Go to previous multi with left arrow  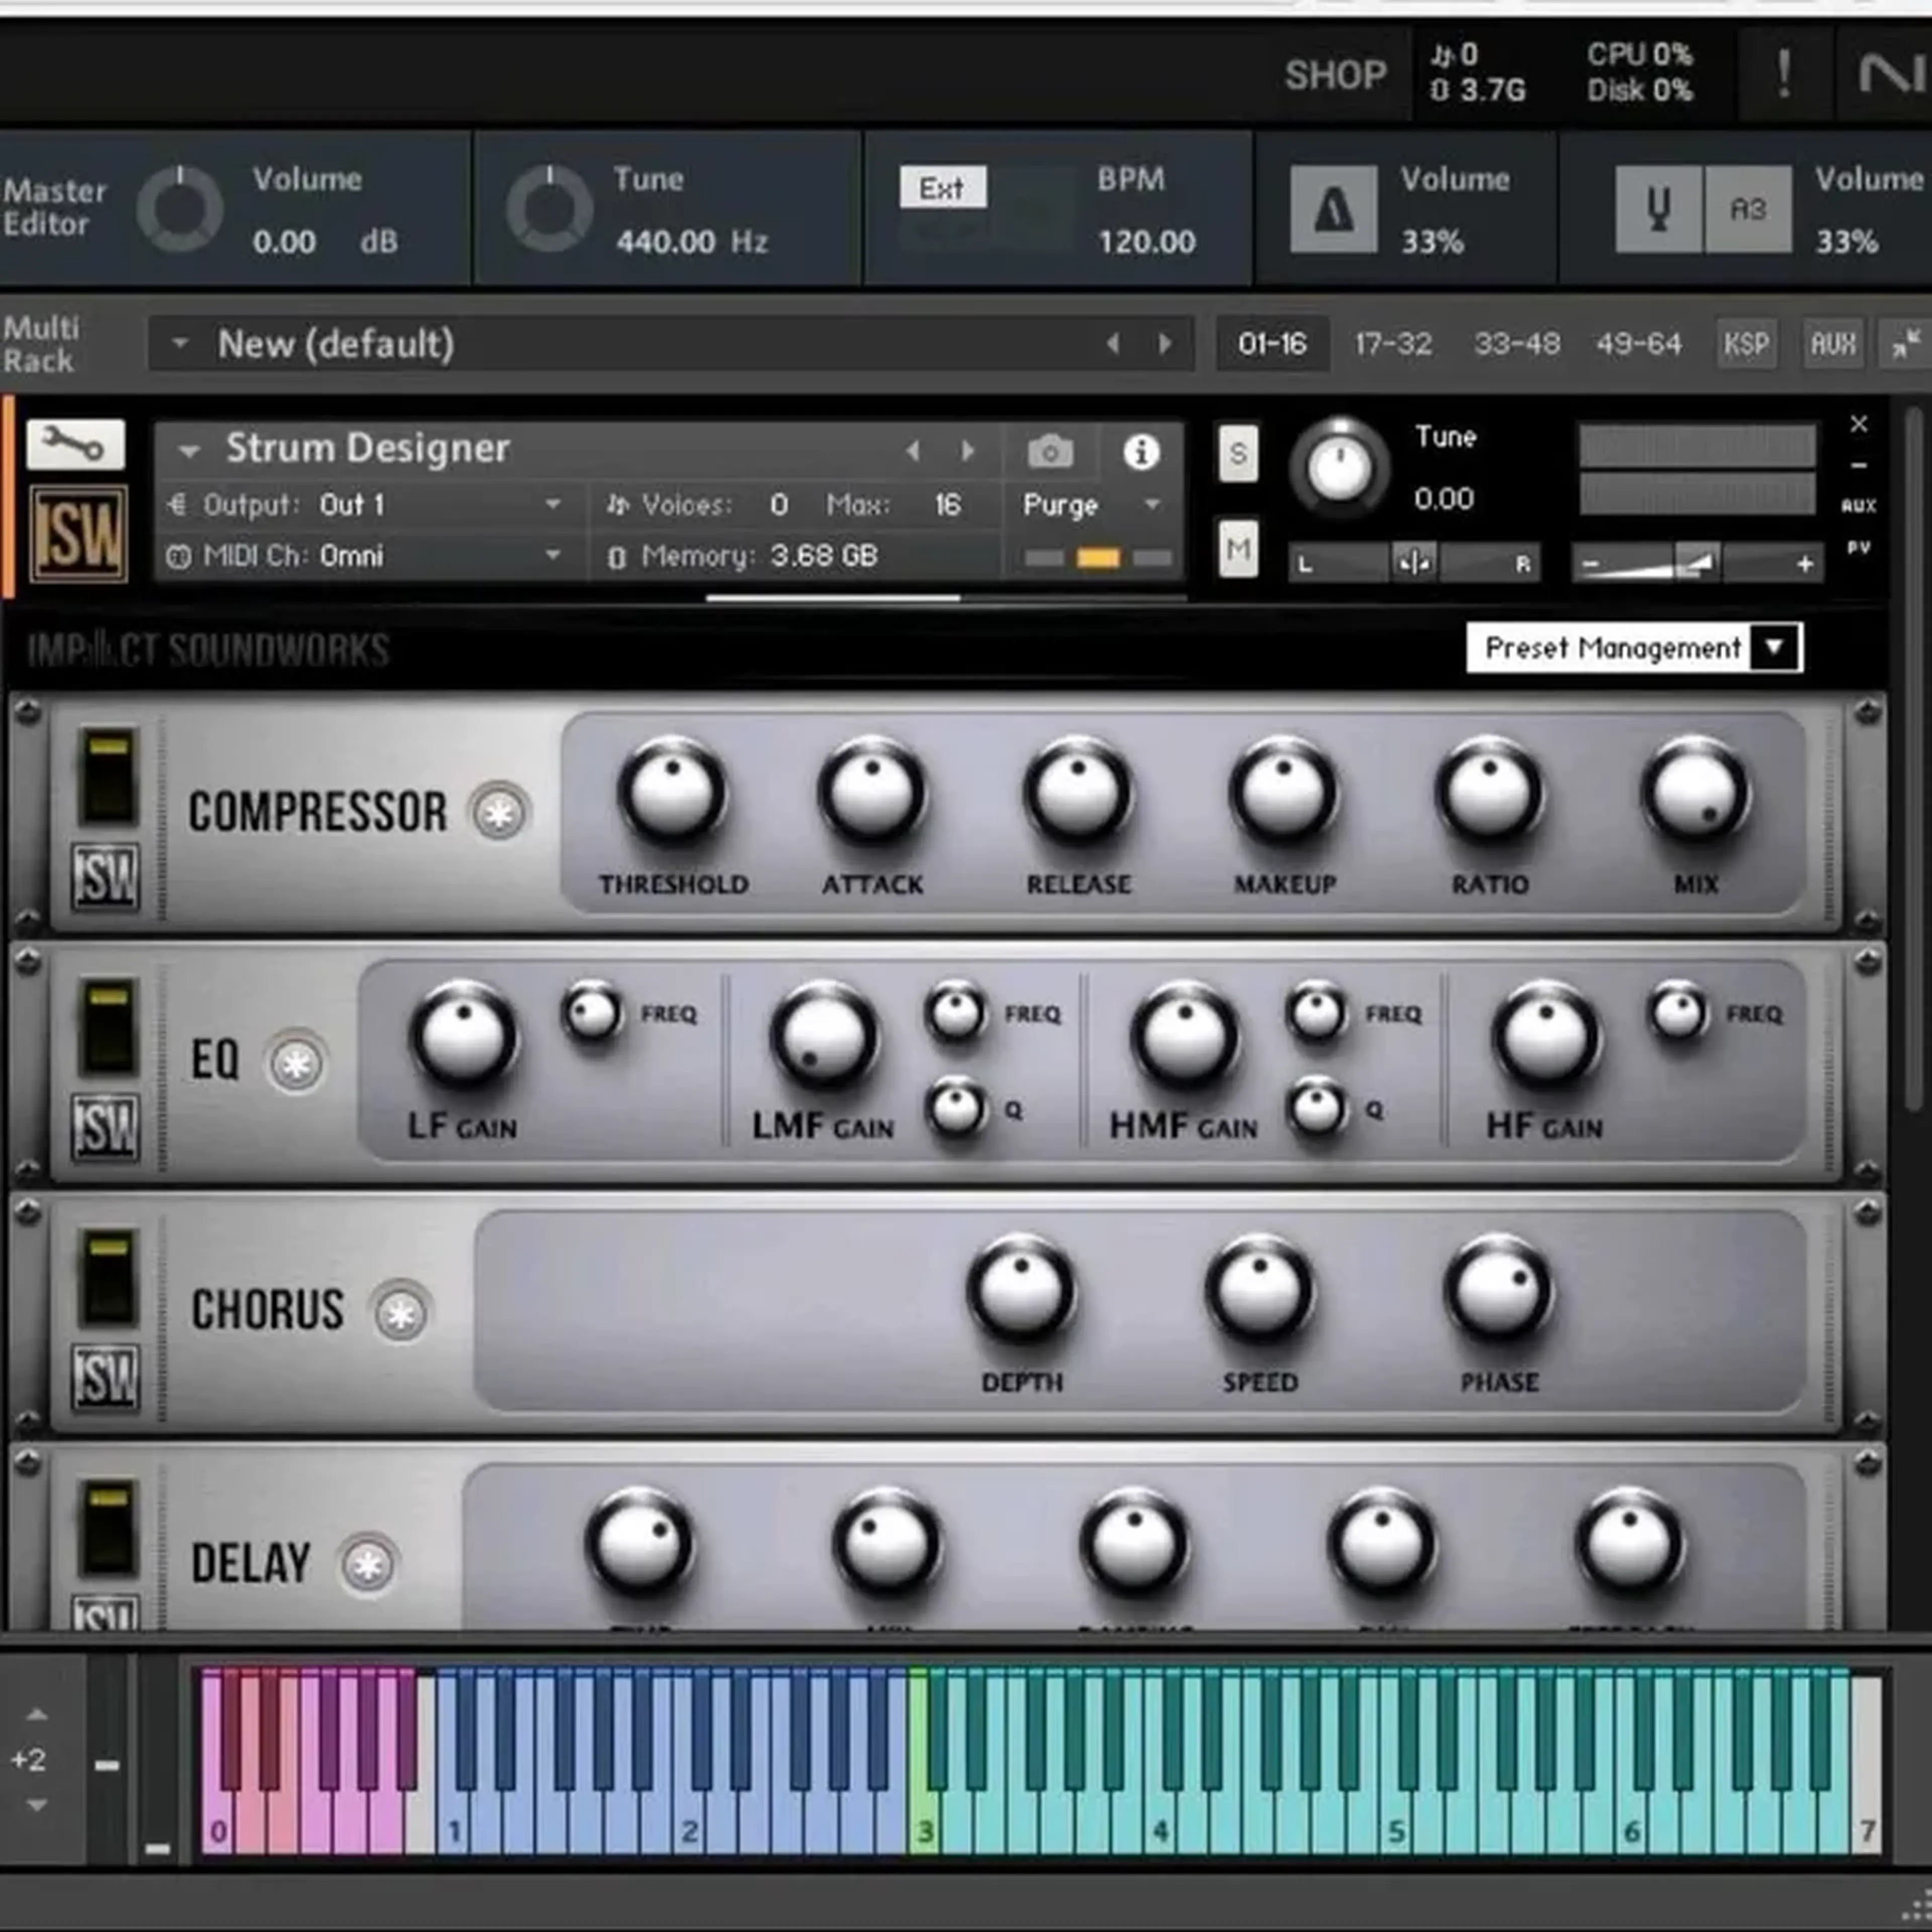point(1113,344)
